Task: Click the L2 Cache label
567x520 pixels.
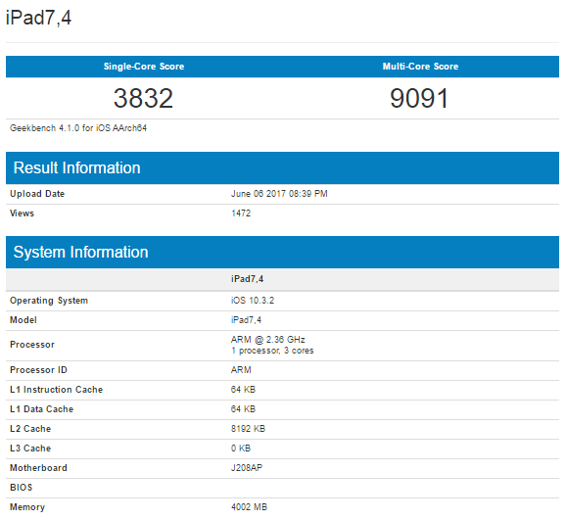Action: click(30, 429)
